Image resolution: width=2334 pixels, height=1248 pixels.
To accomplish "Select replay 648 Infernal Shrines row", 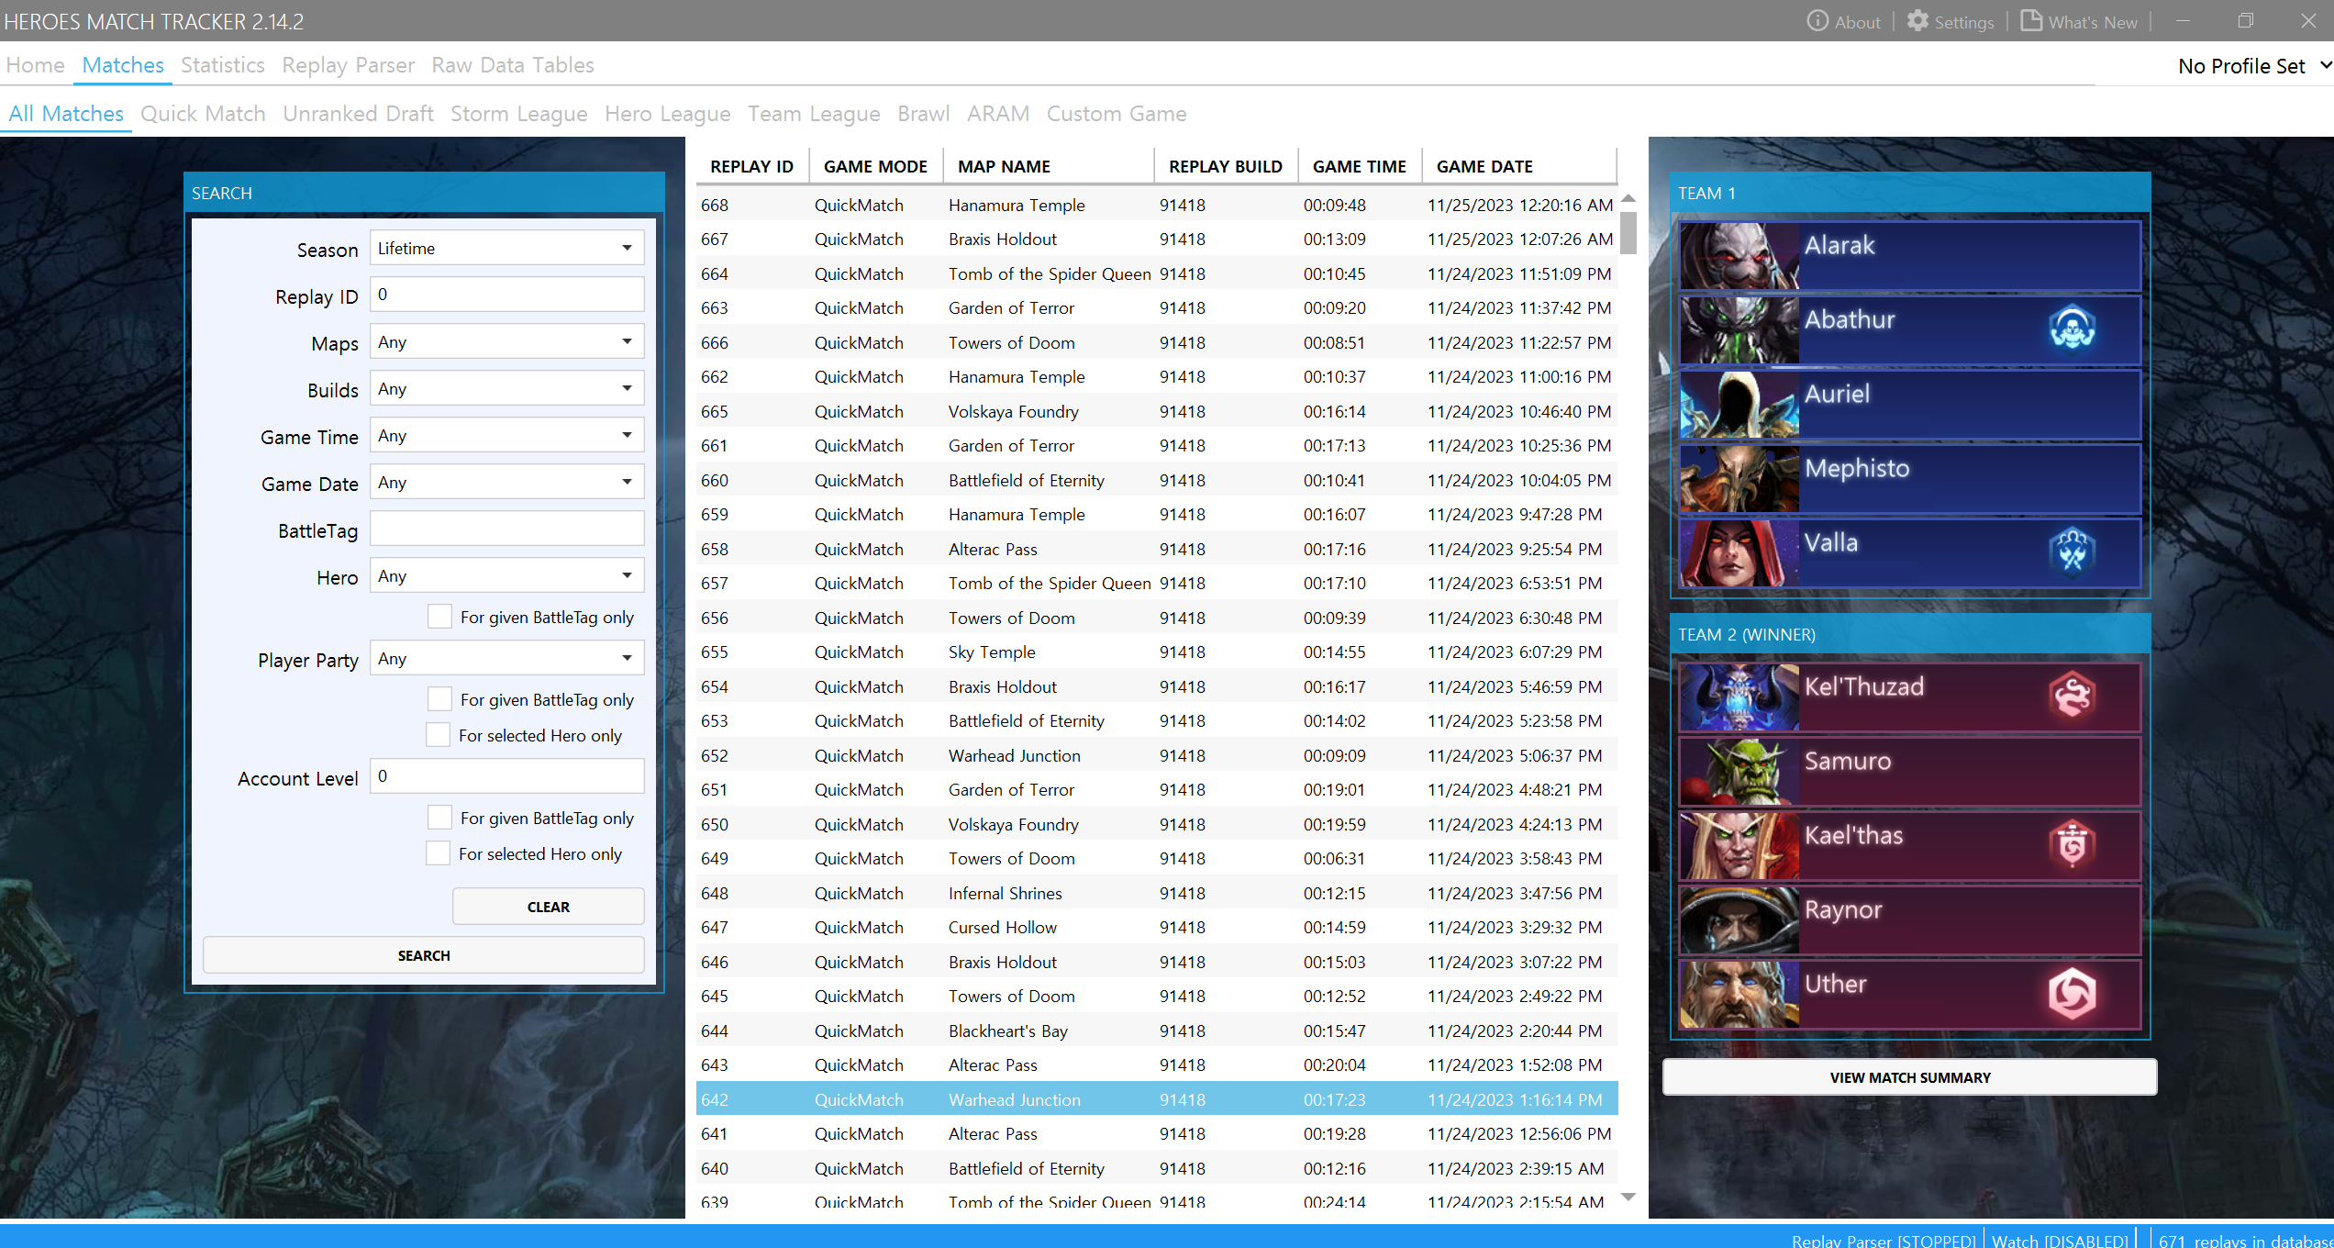I will tap(1156, 893).
